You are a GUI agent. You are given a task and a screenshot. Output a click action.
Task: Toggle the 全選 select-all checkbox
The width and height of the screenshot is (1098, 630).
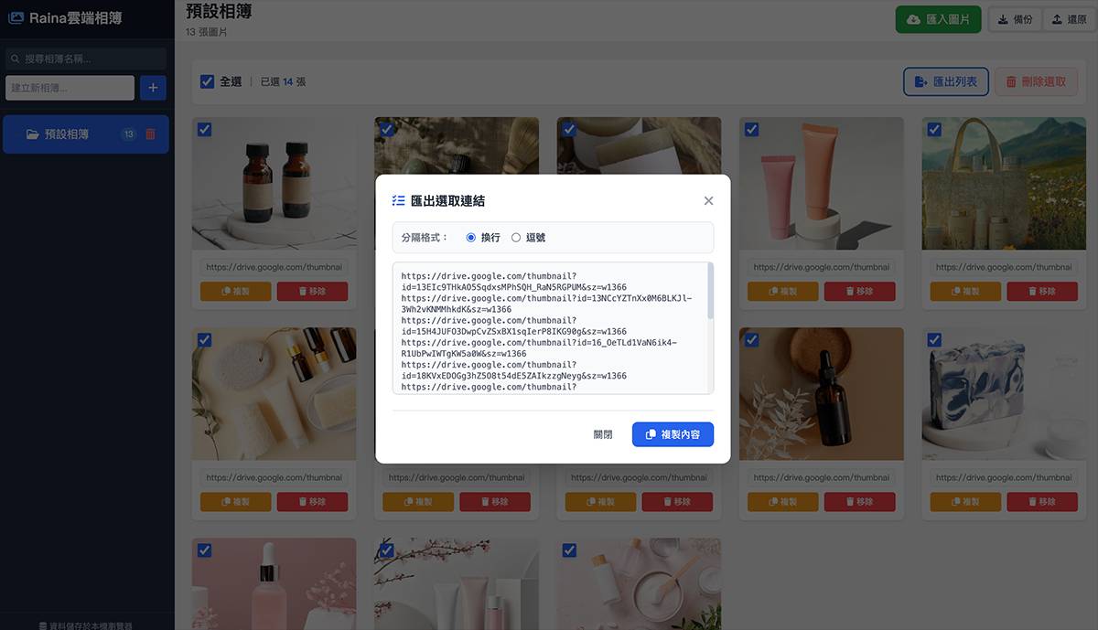point(208,81)
